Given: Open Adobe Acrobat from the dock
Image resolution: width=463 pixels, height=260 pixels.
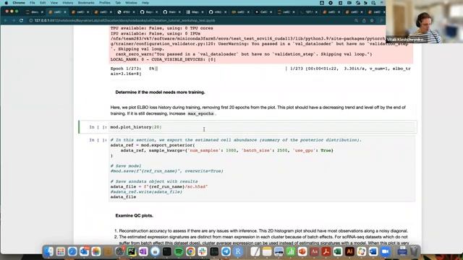Looking at the screenshot, I should coord(326,251).
